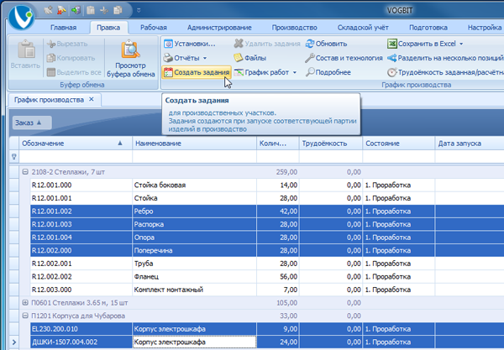Click the Наименование filter row field

coord(193,156)
